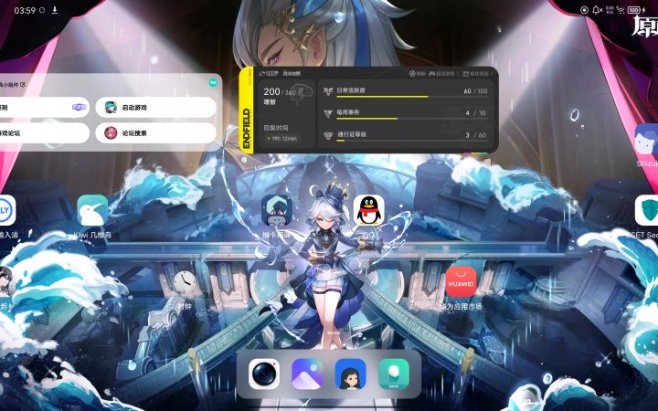The width and height of the screenshot is (658, 411).
Task: Open the green dock app icon
Action: [394, 374]
